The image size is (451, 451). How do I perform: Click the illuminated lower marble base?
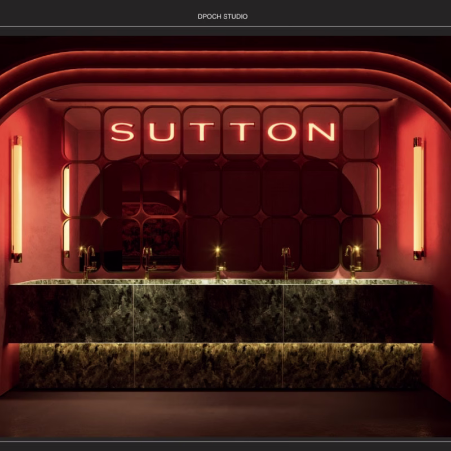coord(220,365)
